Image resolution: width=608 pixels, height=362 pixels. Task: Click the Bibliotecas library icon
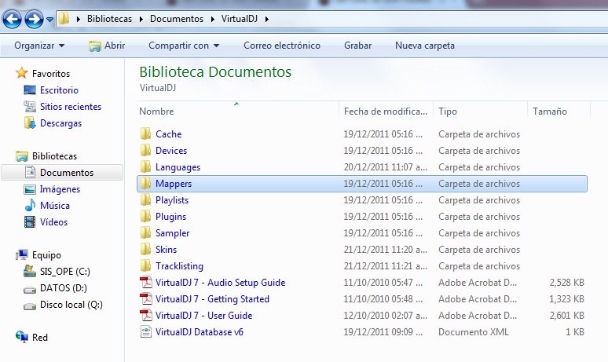[22, 155]
